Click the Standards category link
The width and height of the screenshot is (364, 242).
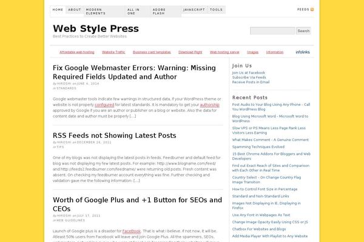point(66,88)
